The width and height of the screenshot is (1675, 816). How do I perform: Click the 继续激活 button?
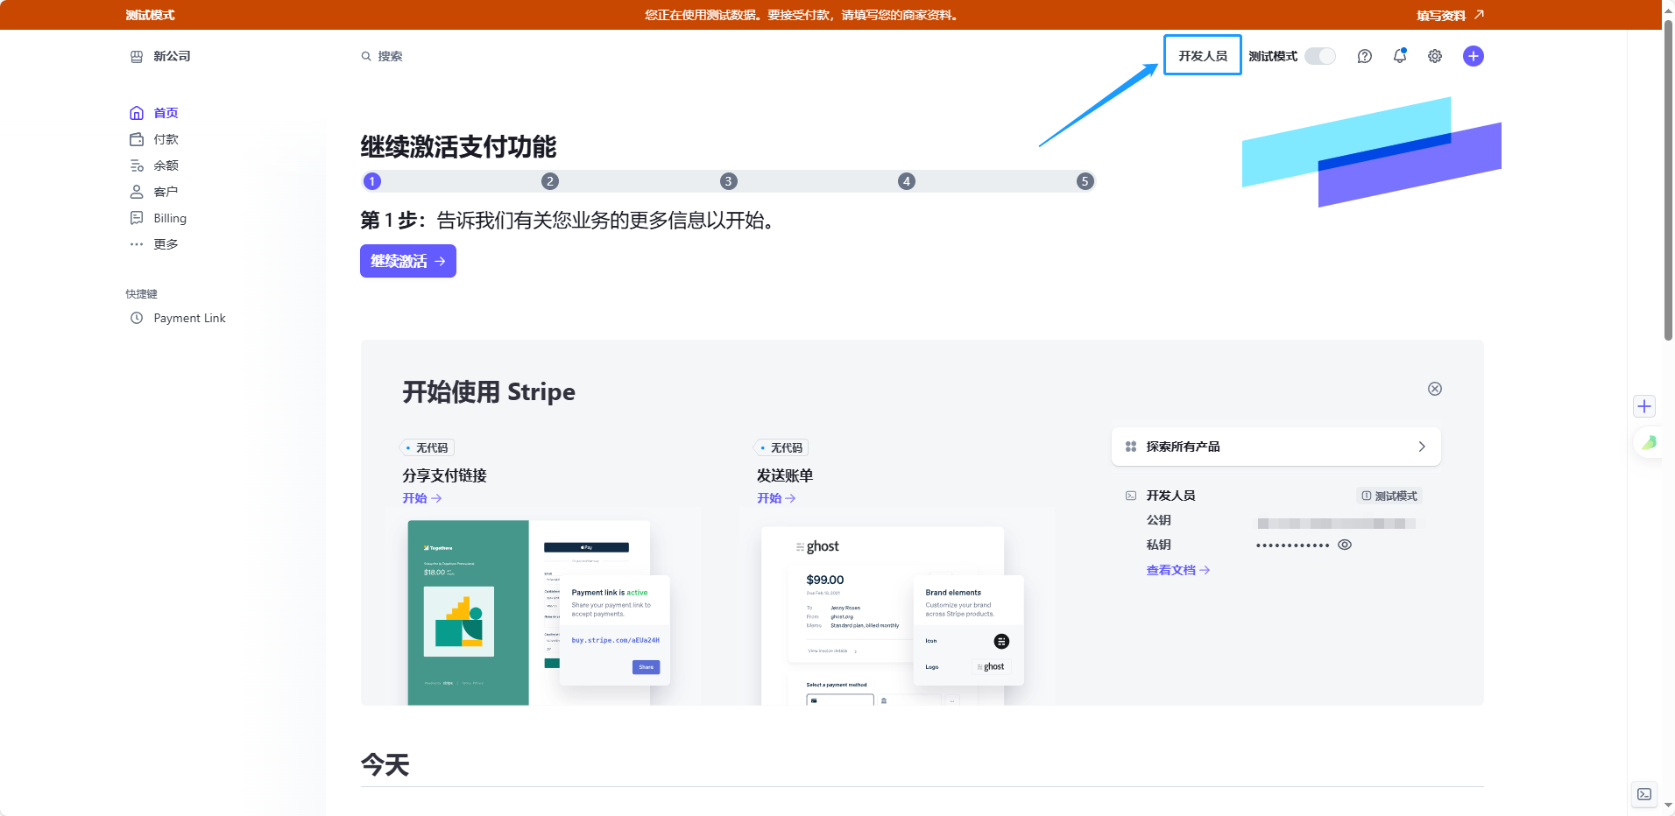[408, 261]
